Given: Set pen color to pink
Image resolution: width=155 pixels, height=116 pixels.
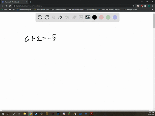Looking at the screenshot, I should click(101, 17).
